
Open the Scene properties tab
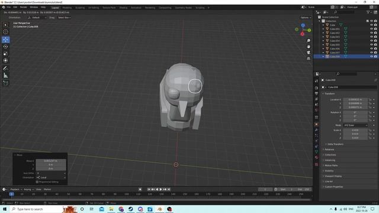[316, 105]
